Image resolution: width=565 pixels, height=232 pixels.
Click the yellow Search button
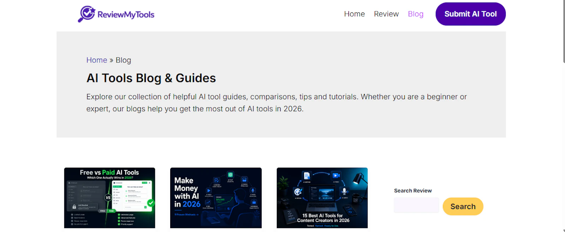click(x=463, y=207)
